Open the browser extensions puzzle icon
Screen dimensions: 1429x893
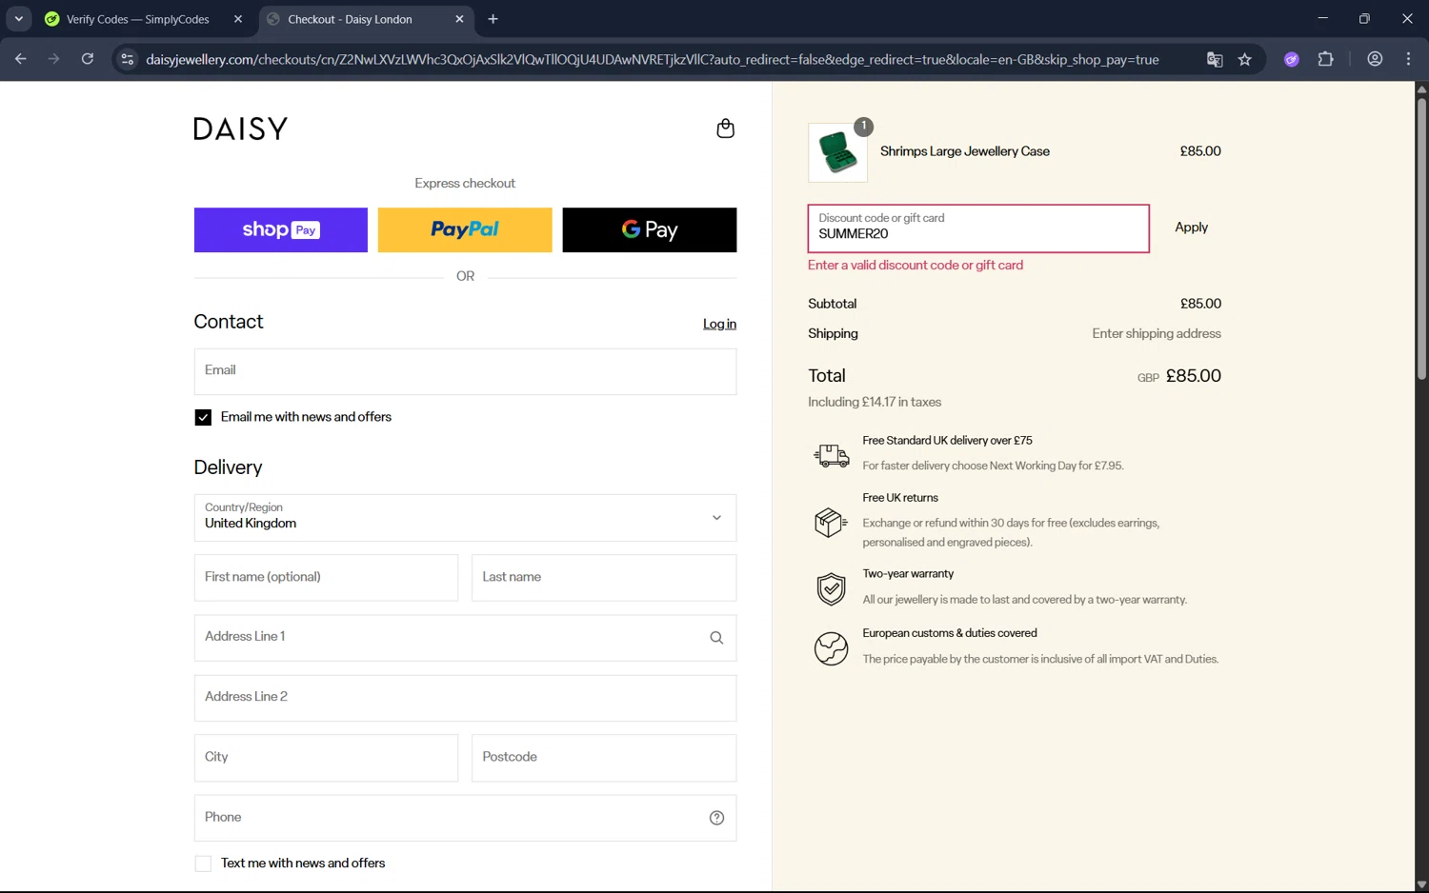(1325, 59)
